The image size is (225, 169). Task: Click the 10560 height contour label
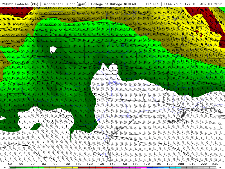click(x=75, y=21)
